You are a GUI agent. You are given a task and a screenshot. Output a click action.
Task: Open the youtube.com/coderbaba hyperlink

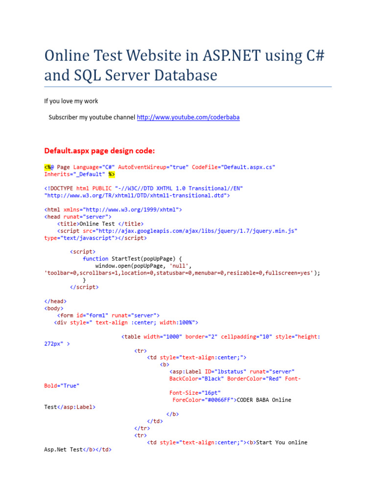pyautogui.click(x=188, y=117)
